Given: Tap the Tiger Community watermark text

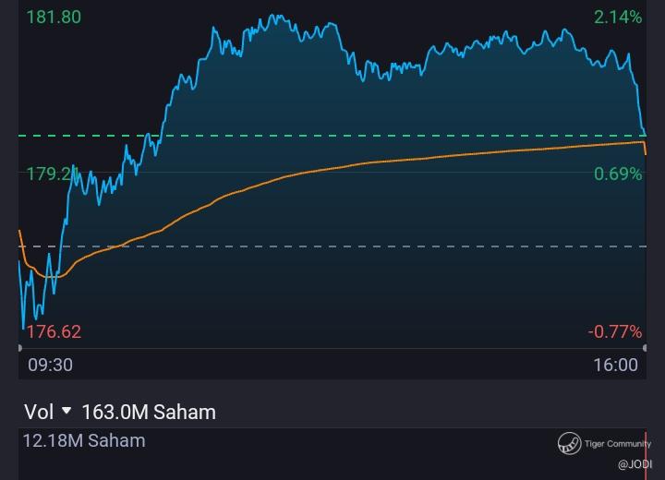Looking at the screenshot, I should tap(617, 444).
